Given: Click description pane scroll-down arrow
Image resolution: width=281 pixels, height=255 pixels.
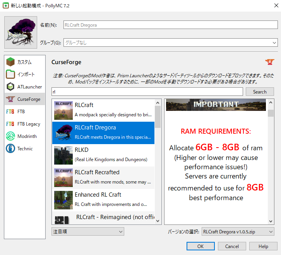Looking at the screenshot, I should (x=271, y=221).
